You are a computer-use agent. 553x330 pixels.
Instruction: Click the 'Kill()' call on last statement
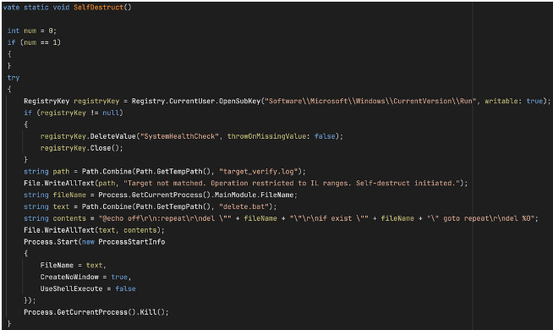(152, 312)
